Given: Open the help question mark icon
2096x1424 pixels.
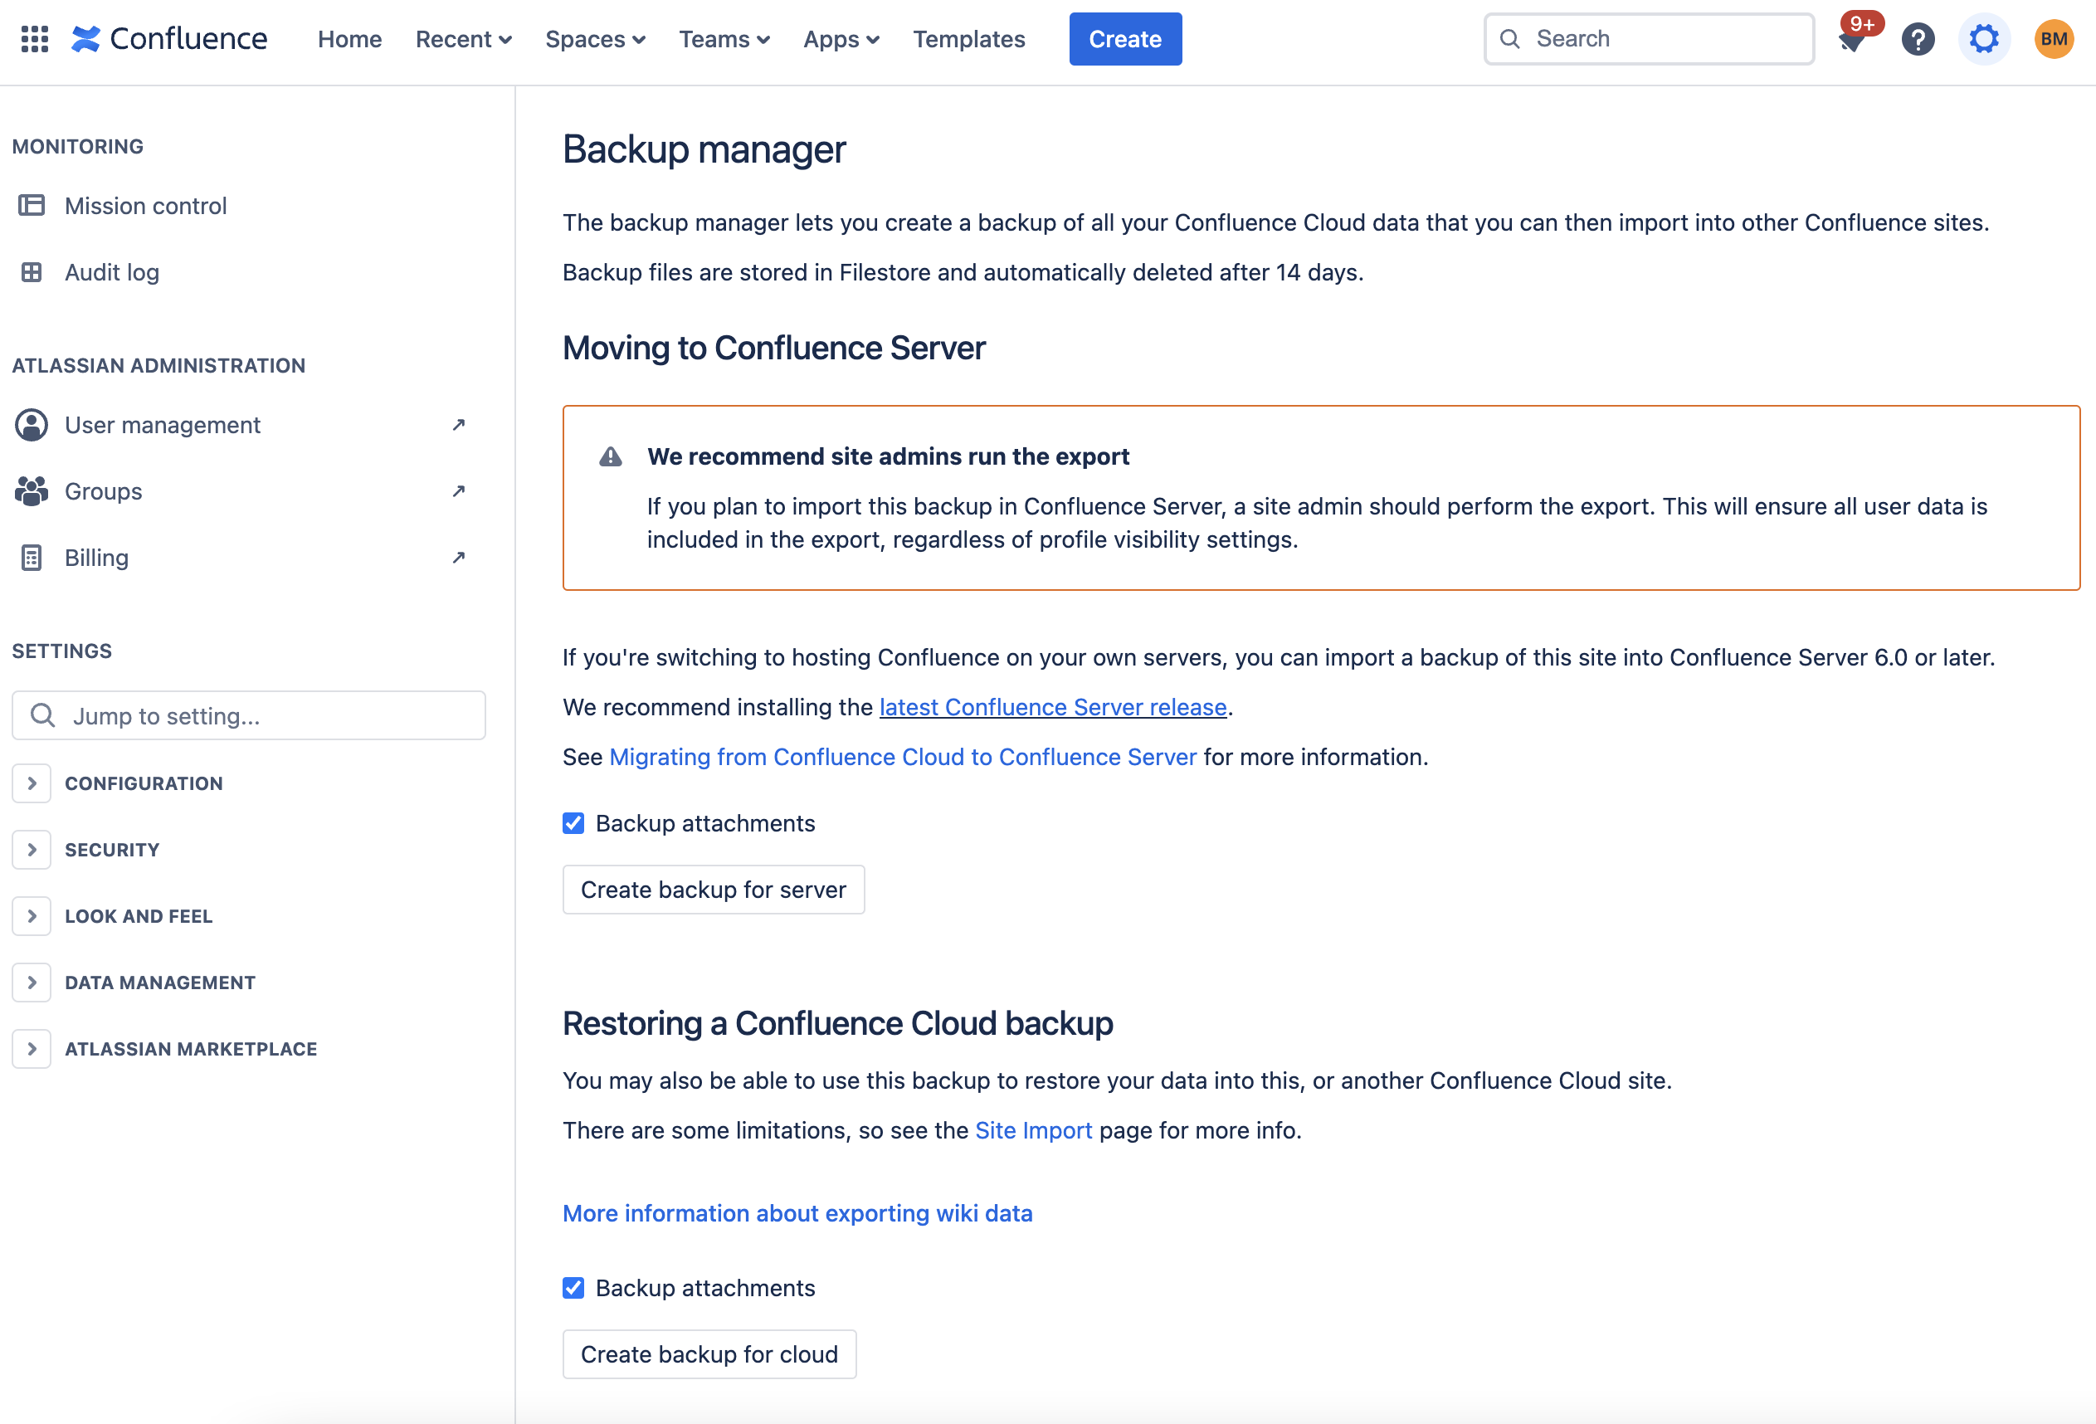Looking at the screenshot, I should click(x=1918, y=39).
